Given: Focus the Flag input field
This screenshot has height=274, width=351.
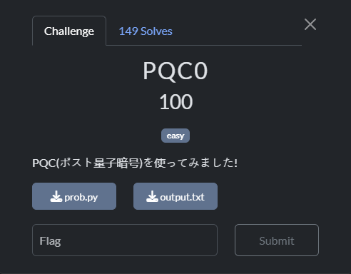Looking at the screenshot, I should tap(125, 240).
